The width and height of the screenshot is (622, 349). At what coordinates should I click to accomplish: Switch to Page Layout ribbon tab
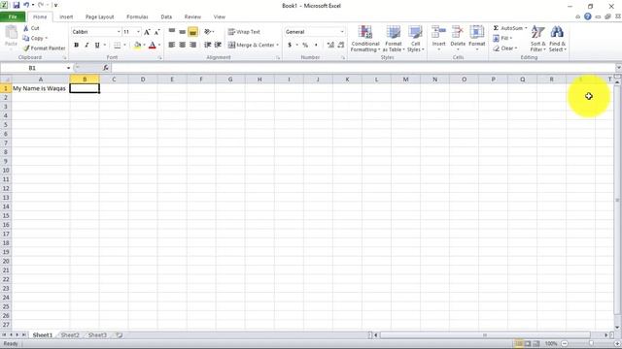[99, 17]
